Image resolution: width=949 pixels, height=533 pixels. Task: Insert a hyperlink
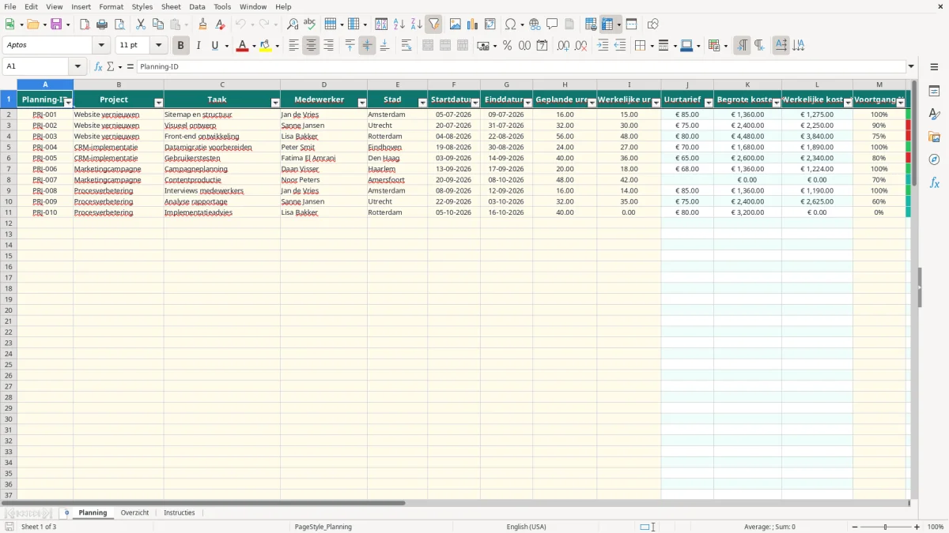coord(535,24)
